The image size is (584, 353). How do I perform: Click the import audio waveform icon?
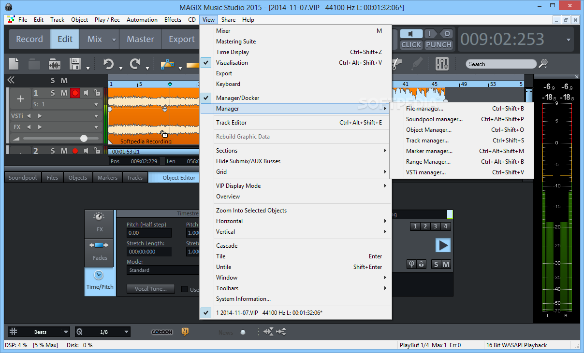(x=55, y=64)
